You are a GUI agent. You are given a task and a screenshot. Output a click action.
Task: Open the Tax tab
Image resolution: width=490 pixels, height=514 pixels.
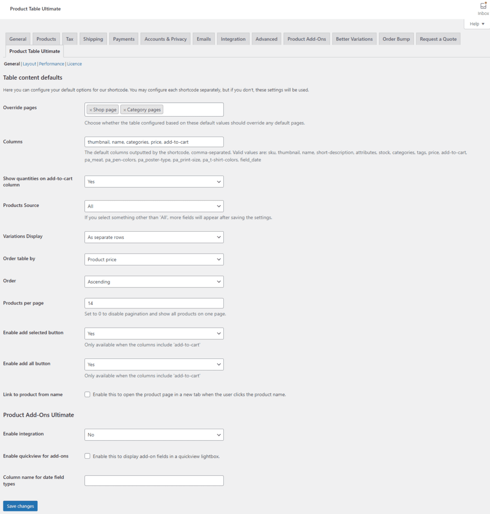[70, 39]
